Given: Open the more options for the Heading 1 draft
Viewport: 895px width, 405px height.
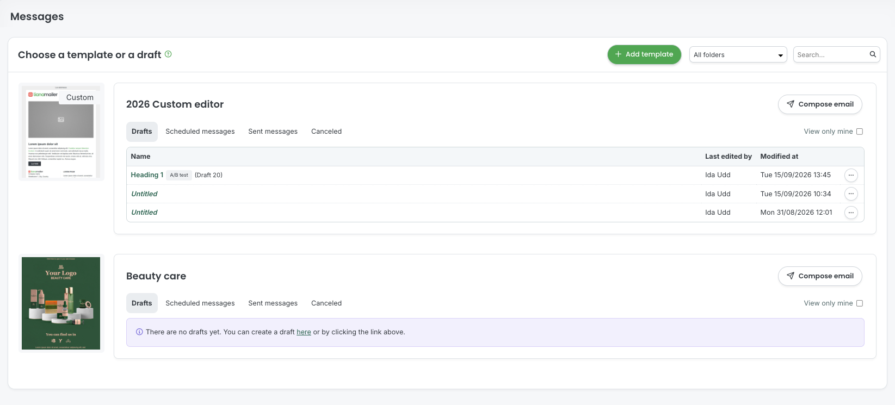Looking at the screenshot, I should point(851,175).
